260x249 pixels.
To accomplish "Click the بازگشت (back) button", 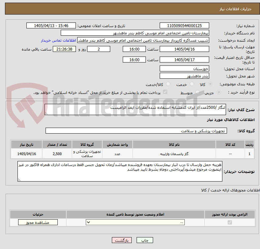I will click(x=122, y=240).
